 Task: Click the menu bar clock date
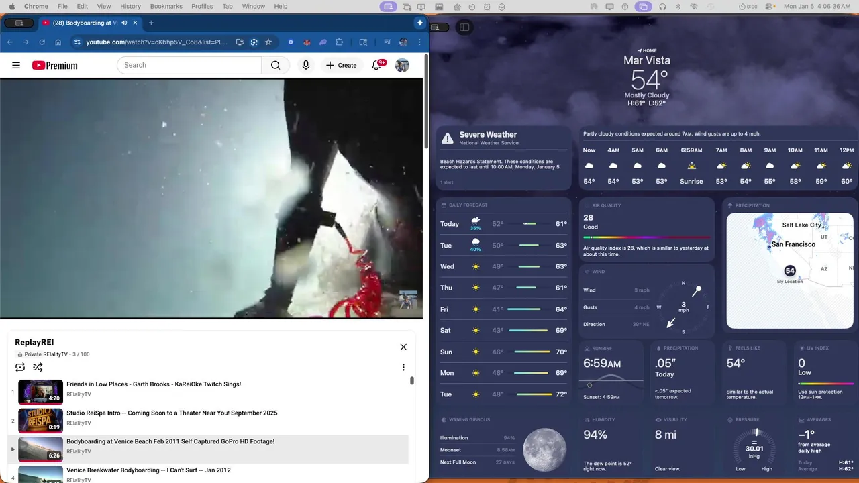click(x=817, y=6)
